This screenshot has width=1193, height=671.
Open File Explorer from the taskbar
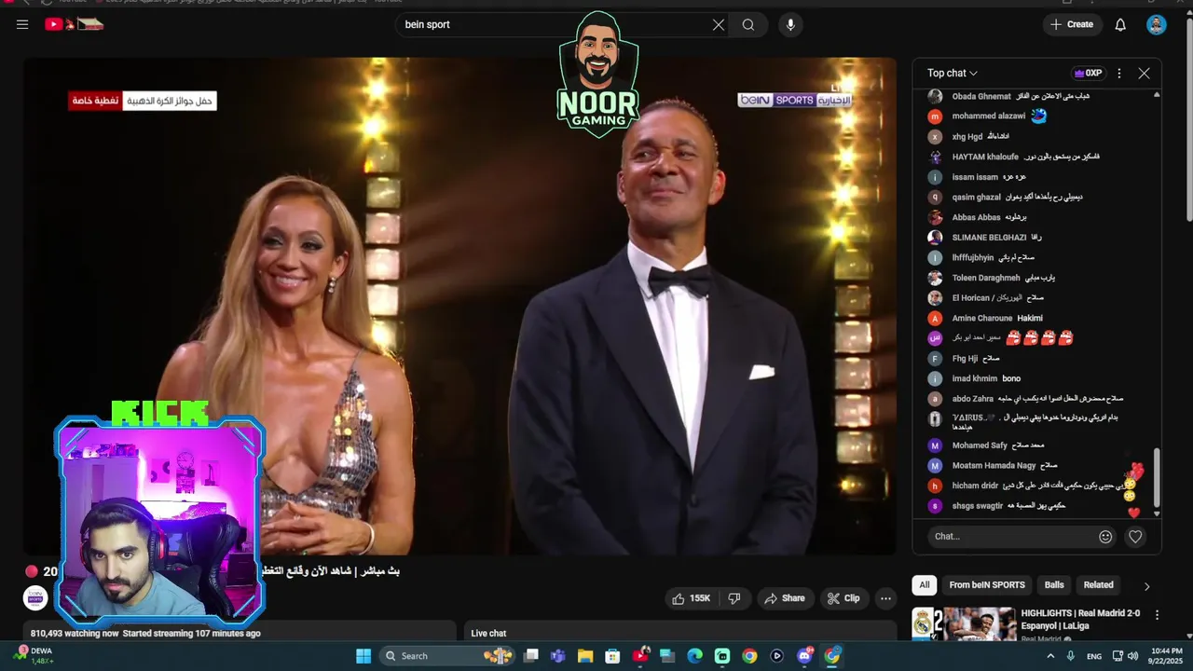click(585, 656)
